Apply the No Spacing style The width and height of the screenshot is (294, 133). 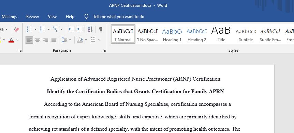148,34
